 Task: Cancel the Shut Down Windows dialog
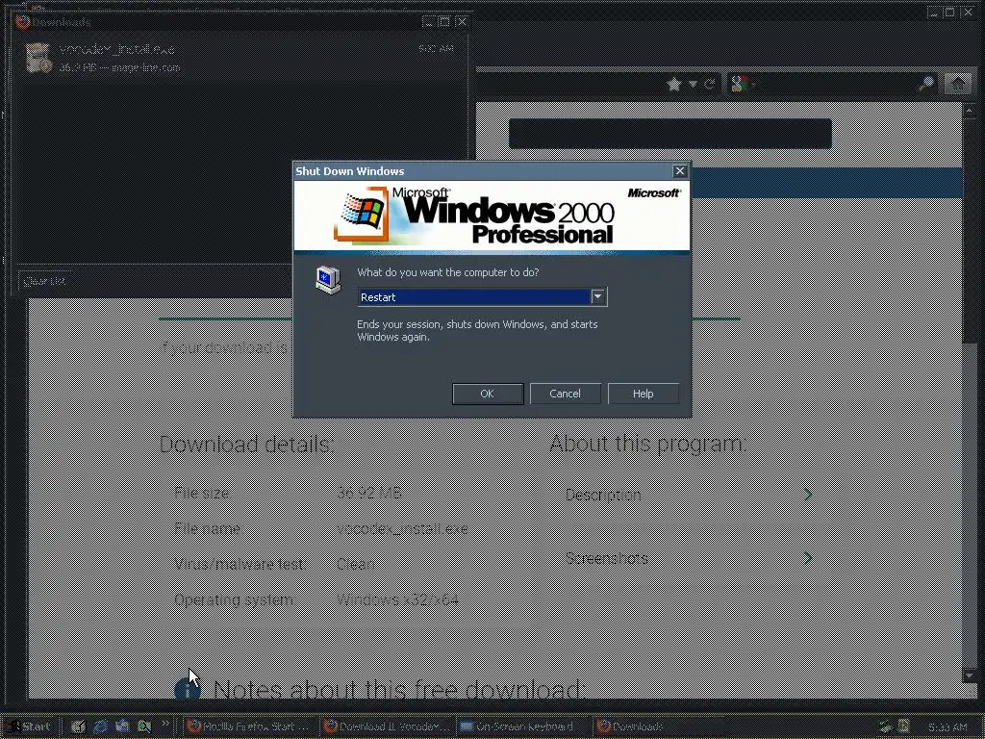click(x=565, y=394)
